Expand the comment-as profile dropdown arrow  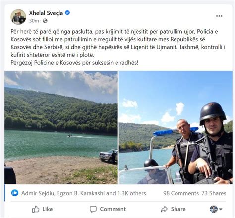[x=221, y=209]
